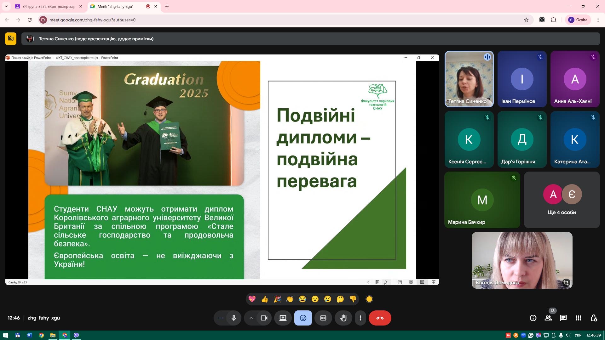This screenshot has width=605, height=340.
Task: Switch to the 34 група 8272 tab
Action: click(47, 6)
